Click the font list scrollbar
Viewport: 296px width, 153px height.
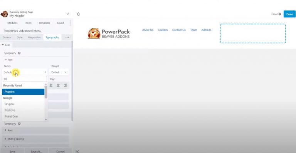coord(46,92)
